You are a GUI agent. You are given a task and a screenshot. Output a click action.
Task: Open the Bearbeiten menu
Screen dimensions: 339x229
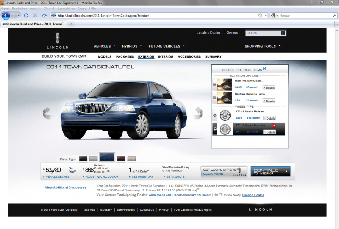19,8
